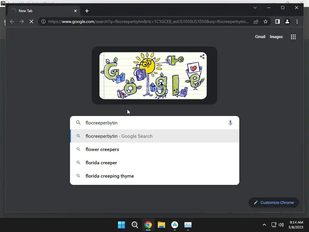Select flocreeperbytin - Google Search suggestion

point(154,136)
